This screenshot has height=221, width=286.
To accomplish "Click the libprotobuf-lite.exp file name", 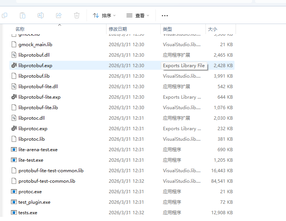I will [40, 97].
